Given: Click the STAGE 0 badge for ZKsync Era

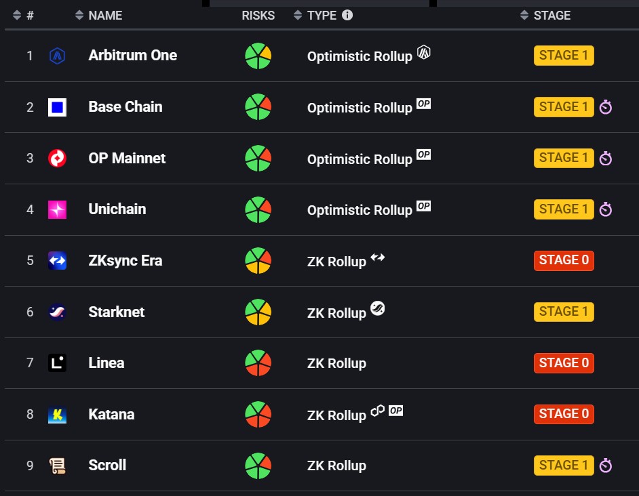Looking at the screenshot, I should click(x=564, y=260).
